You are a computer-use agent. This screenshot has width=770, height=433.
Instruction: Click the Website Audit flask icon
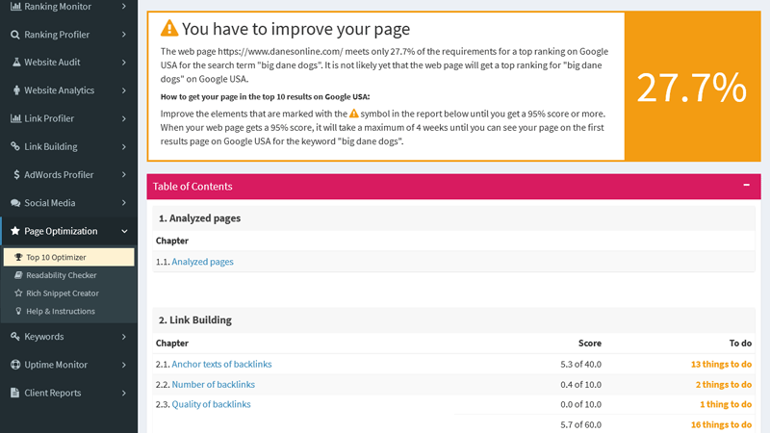point(16,63)
